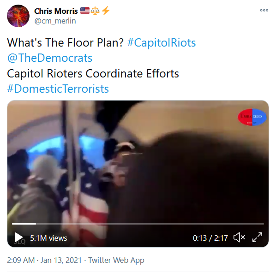The width and height of the screenshot is (276, 273).
Task: Click the Unblocked podcast logo watermark
Action: point(252,117)
